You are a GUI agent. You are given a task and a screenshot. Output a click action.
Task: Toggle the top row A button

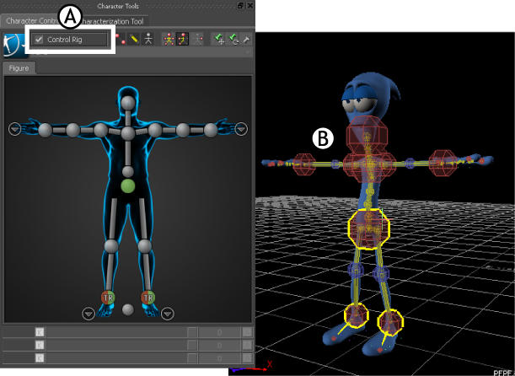(x=247, y=332)
